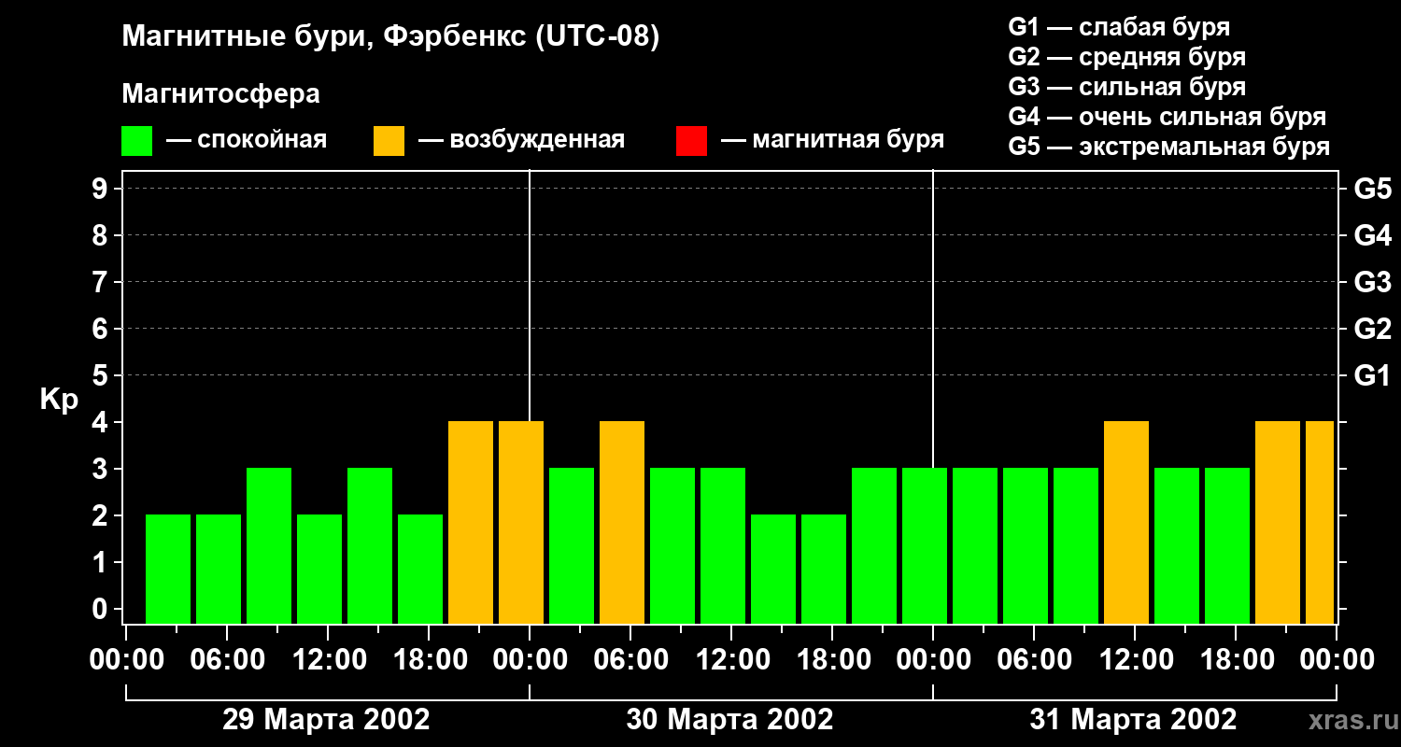Viewport: 1401px width, 747px height.
Task: Click the green 'спокойная' legend swatch
Action: point(137,141)
